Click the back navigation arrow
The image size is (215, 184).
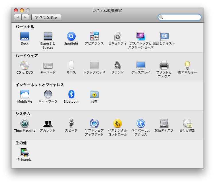click(18, 17)
